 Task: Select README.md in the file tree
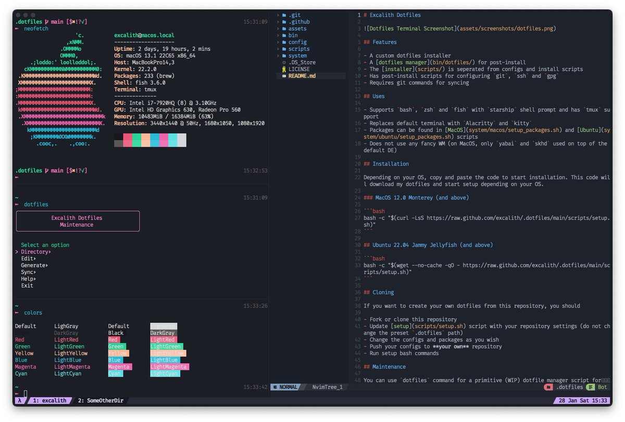(302, 76)
